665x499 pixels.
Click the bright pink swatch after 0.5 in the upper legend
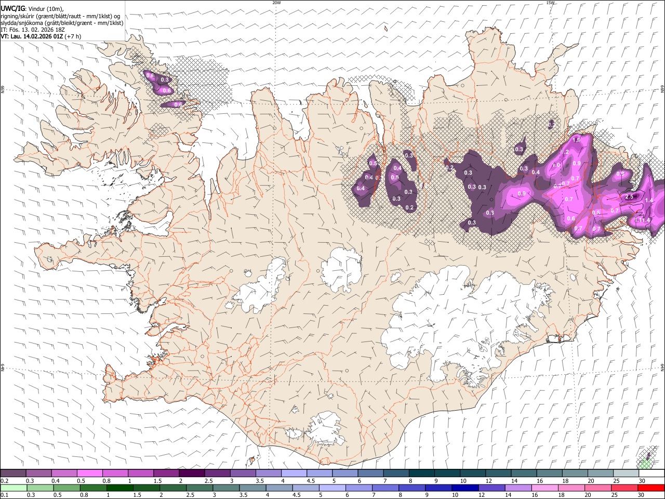89,474
